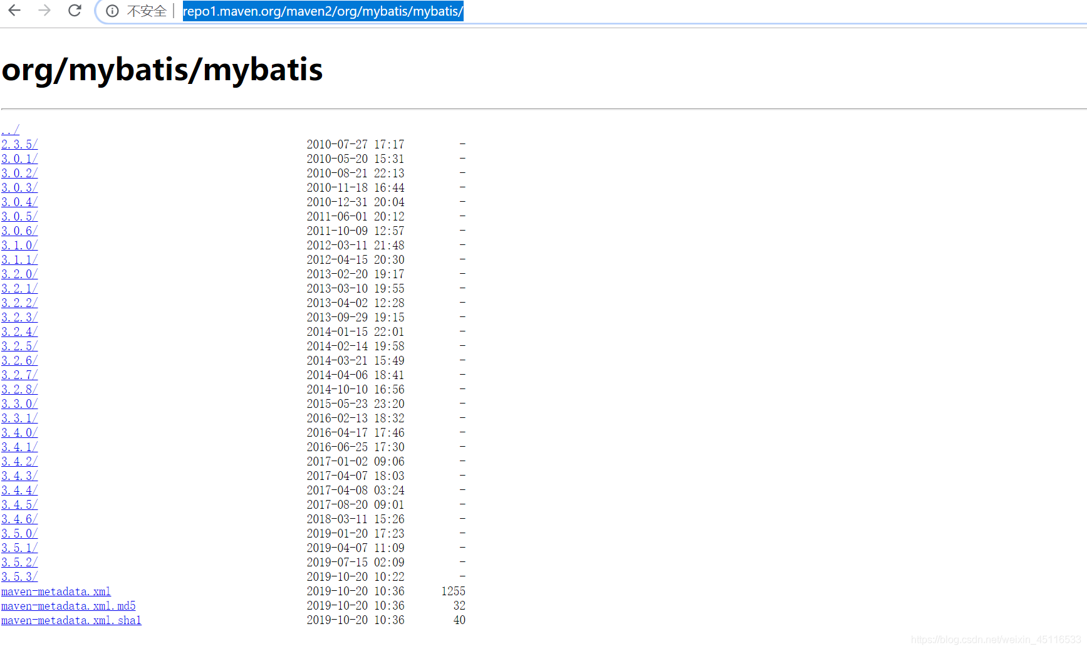Image resolution: width=1087 pixels, height=651 pixels.
Task: Select the date 2013-09-29 19:15
Action: [x=355, y=317]
